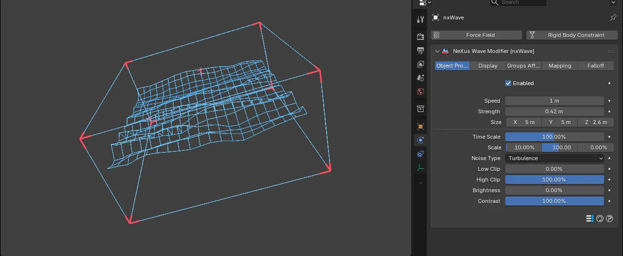Viewport: 623px width, 256px height.
Task: Click the Contrast slider
Action: pyautogui.click(x=554, y=201)
